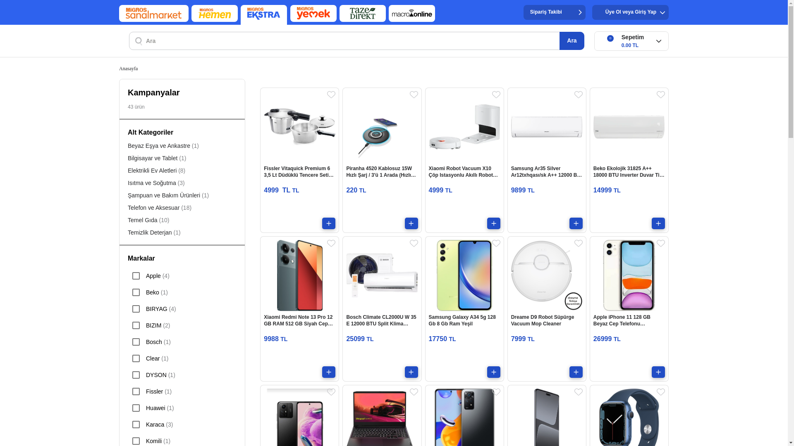The height and width of the screenshot is (446, 794).
Task: Check the Beko brand filter
Action: point(136,292)
